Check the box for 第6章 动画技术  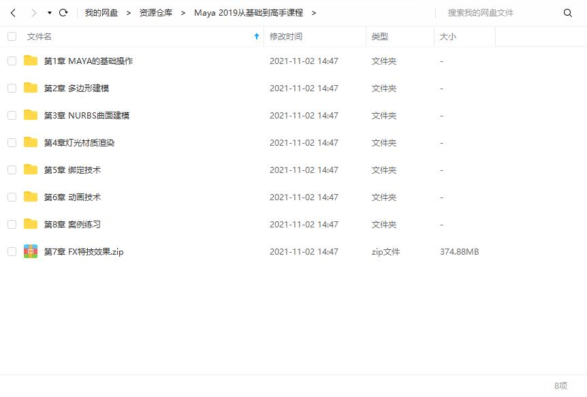[12, 197]
